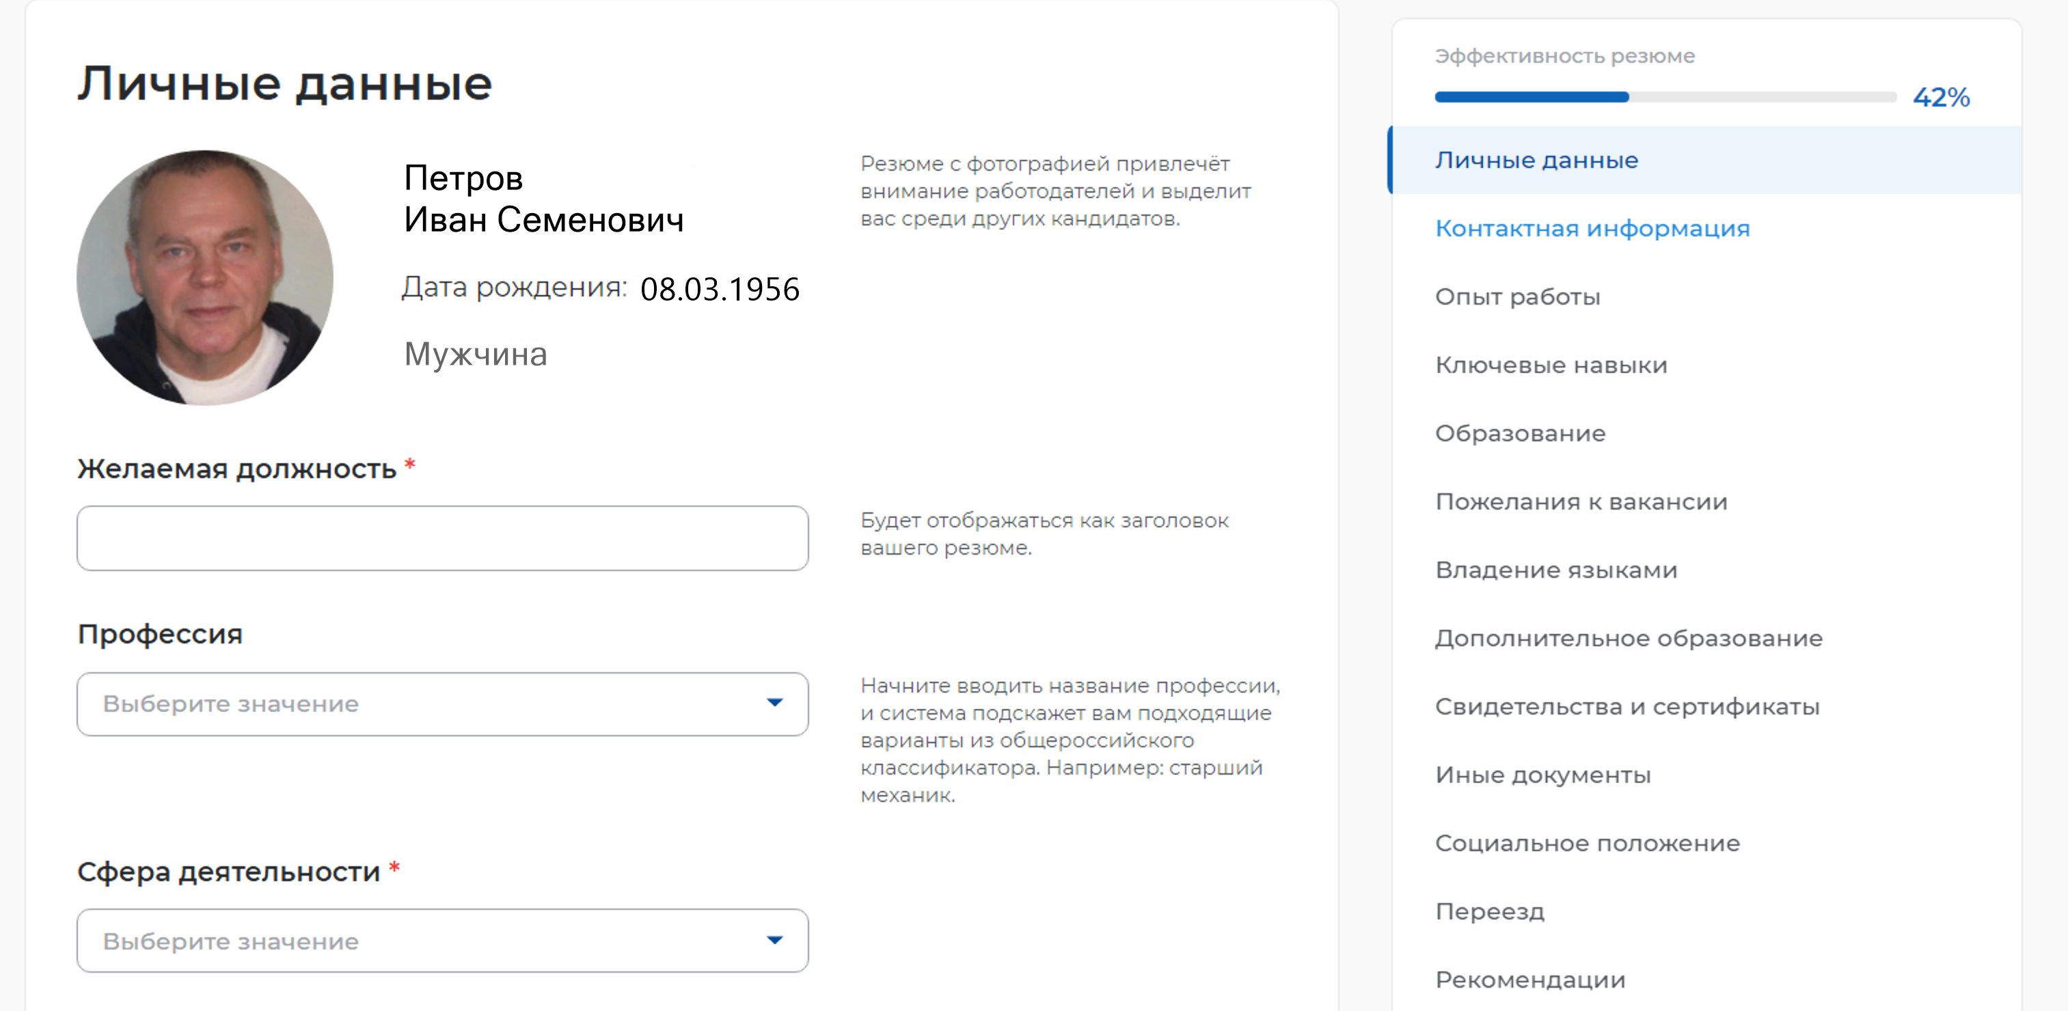Click the Желаемая должность field label
The width and height of the screenshot is (2068, 1011).
click(x=237, y=469)
